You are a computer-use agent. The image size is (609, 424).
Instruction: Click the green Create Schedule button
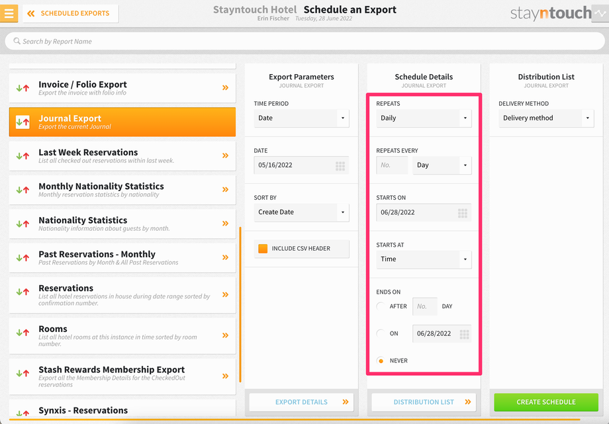[546, 402]
